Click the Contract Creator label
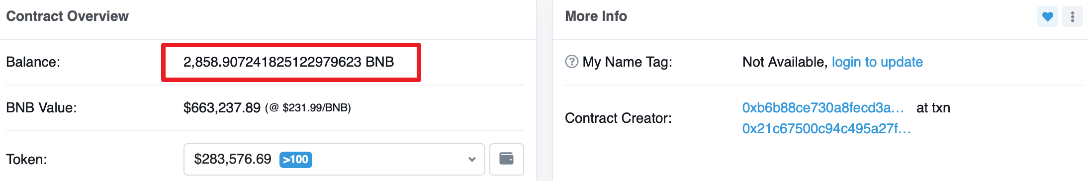The image size is (1089, 181). [618, 118]
